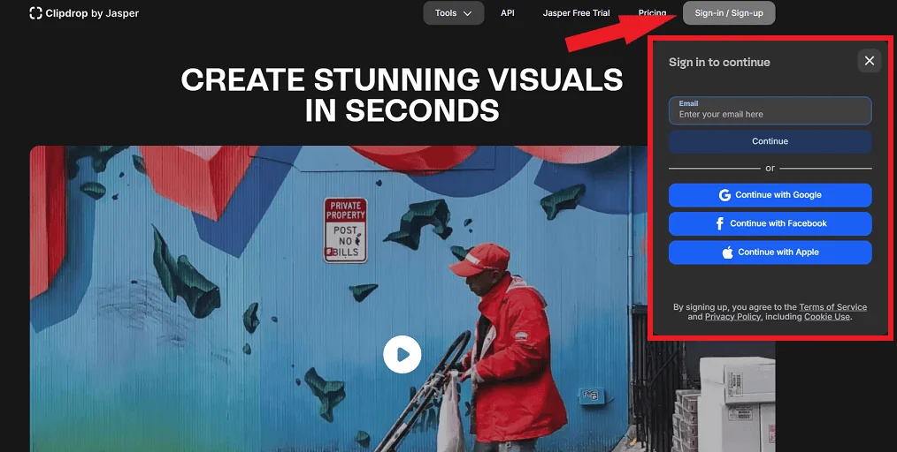The height and width of the screenshot is (452, 897).
Task: Continue with Google sign-in
Action: coord(770,195)
